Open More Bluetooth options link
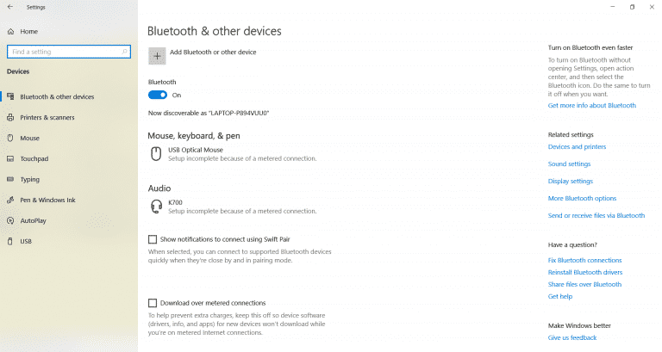This screenshot has height=352, width=662. pyautogui.click(x=582, y=199)
